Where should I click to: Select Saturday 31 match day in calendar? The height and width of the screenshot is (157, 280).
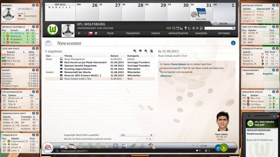point(201,12)
